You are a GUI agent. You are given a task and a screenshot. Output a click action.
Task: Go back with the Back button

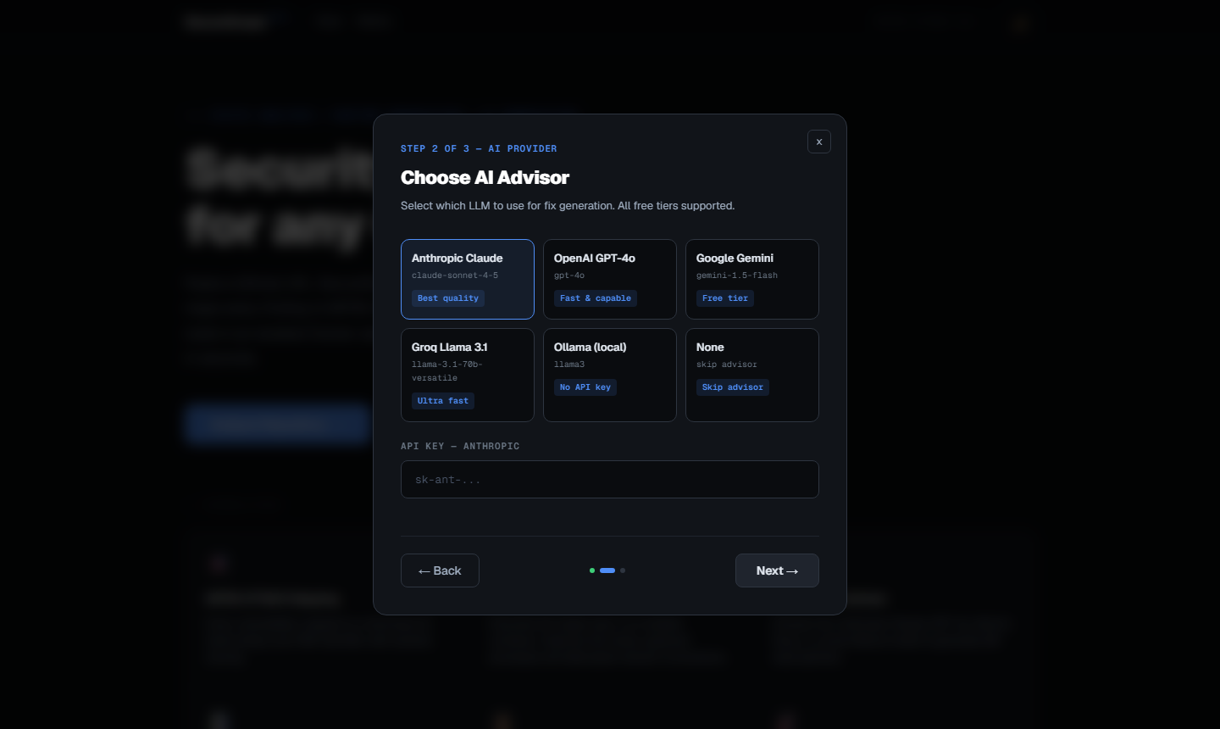(440, 570)
